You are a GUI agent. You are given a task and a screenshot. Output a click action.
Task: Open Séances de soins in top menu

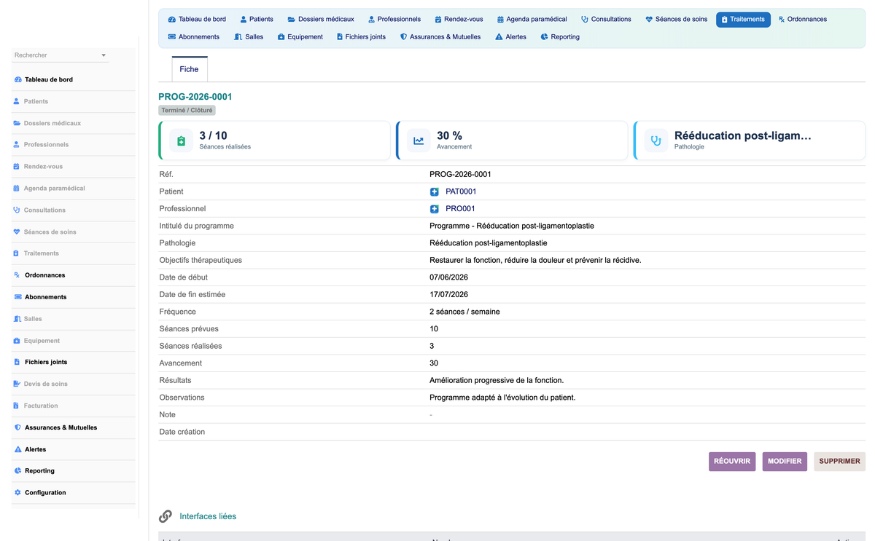[x=676, y=20]
